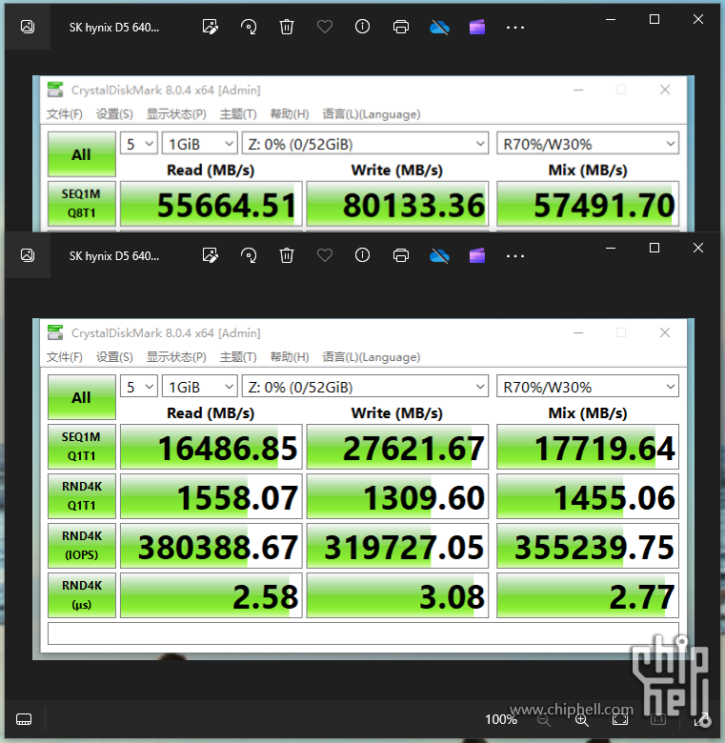Click the Edit image icon in lower Photos window
This screenshot has width=725, height=743.
pos(210,255)
